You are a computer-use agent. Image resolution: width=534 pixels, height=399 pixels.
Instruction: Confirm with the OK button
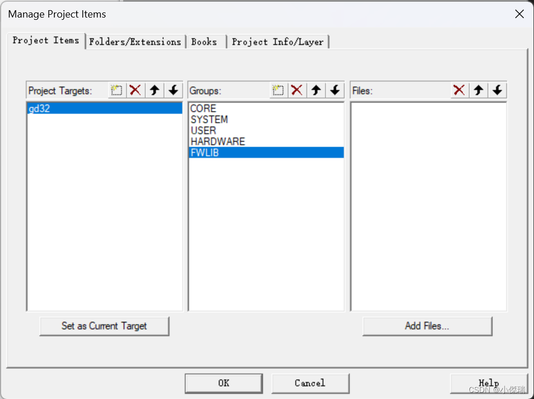(x=224, y=383)
